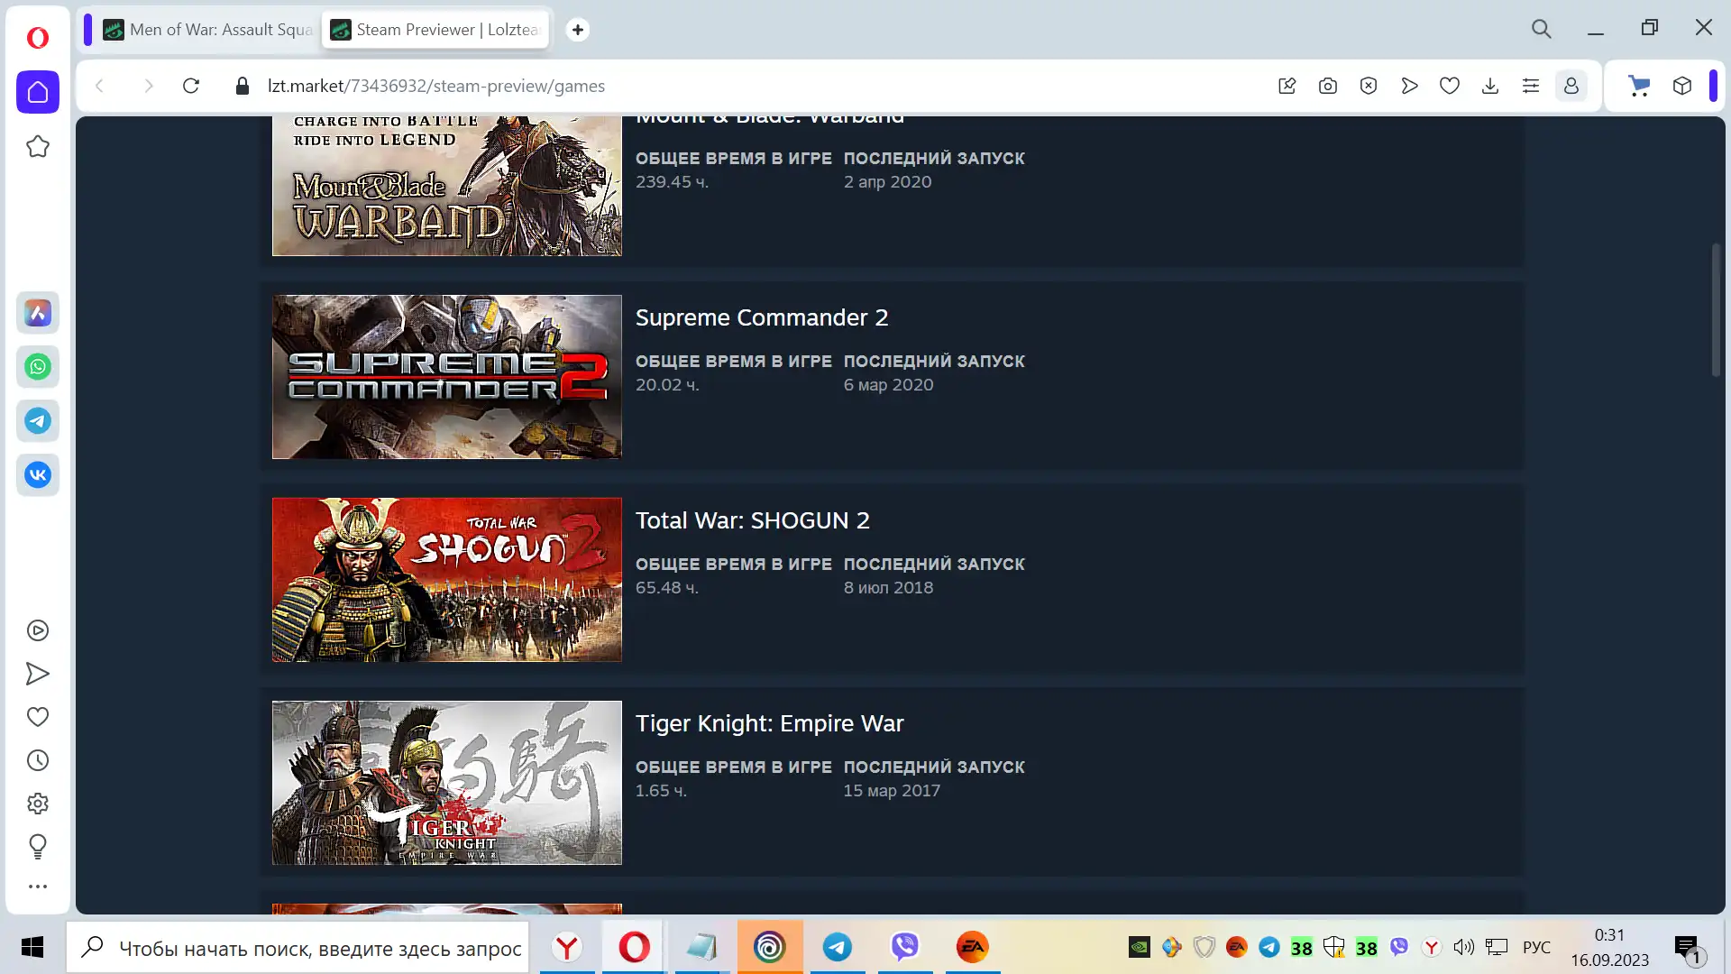Open Tiger Knight: Empire War thumbnail
This screenshot has height=974, width=1731.
(x=447, y=783)
